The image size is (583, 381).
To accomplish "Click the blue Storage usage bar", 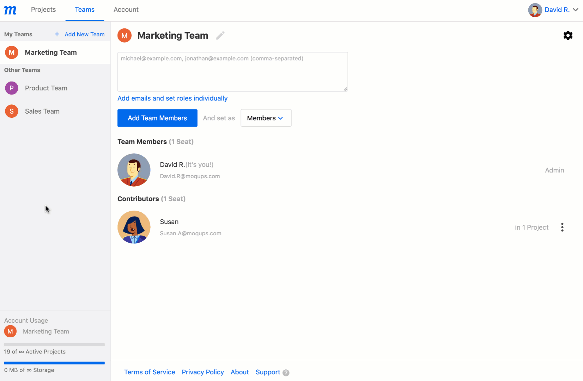I will tap(54, 363).
